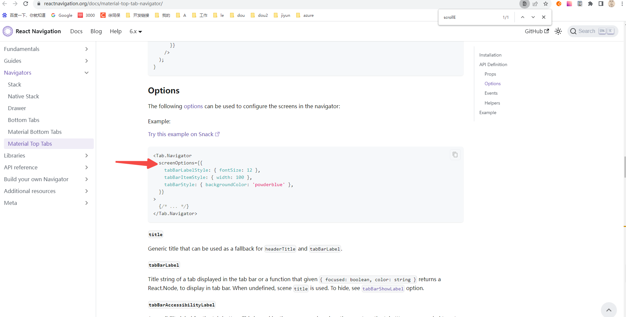Click the browser forward arrow
The height and width of the screenshot is (317, 626).
pos(15,4)
